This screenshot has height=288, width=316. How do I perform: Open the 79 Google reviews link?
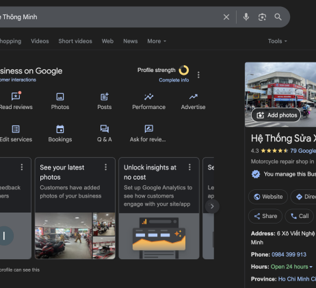coord(303,151)
